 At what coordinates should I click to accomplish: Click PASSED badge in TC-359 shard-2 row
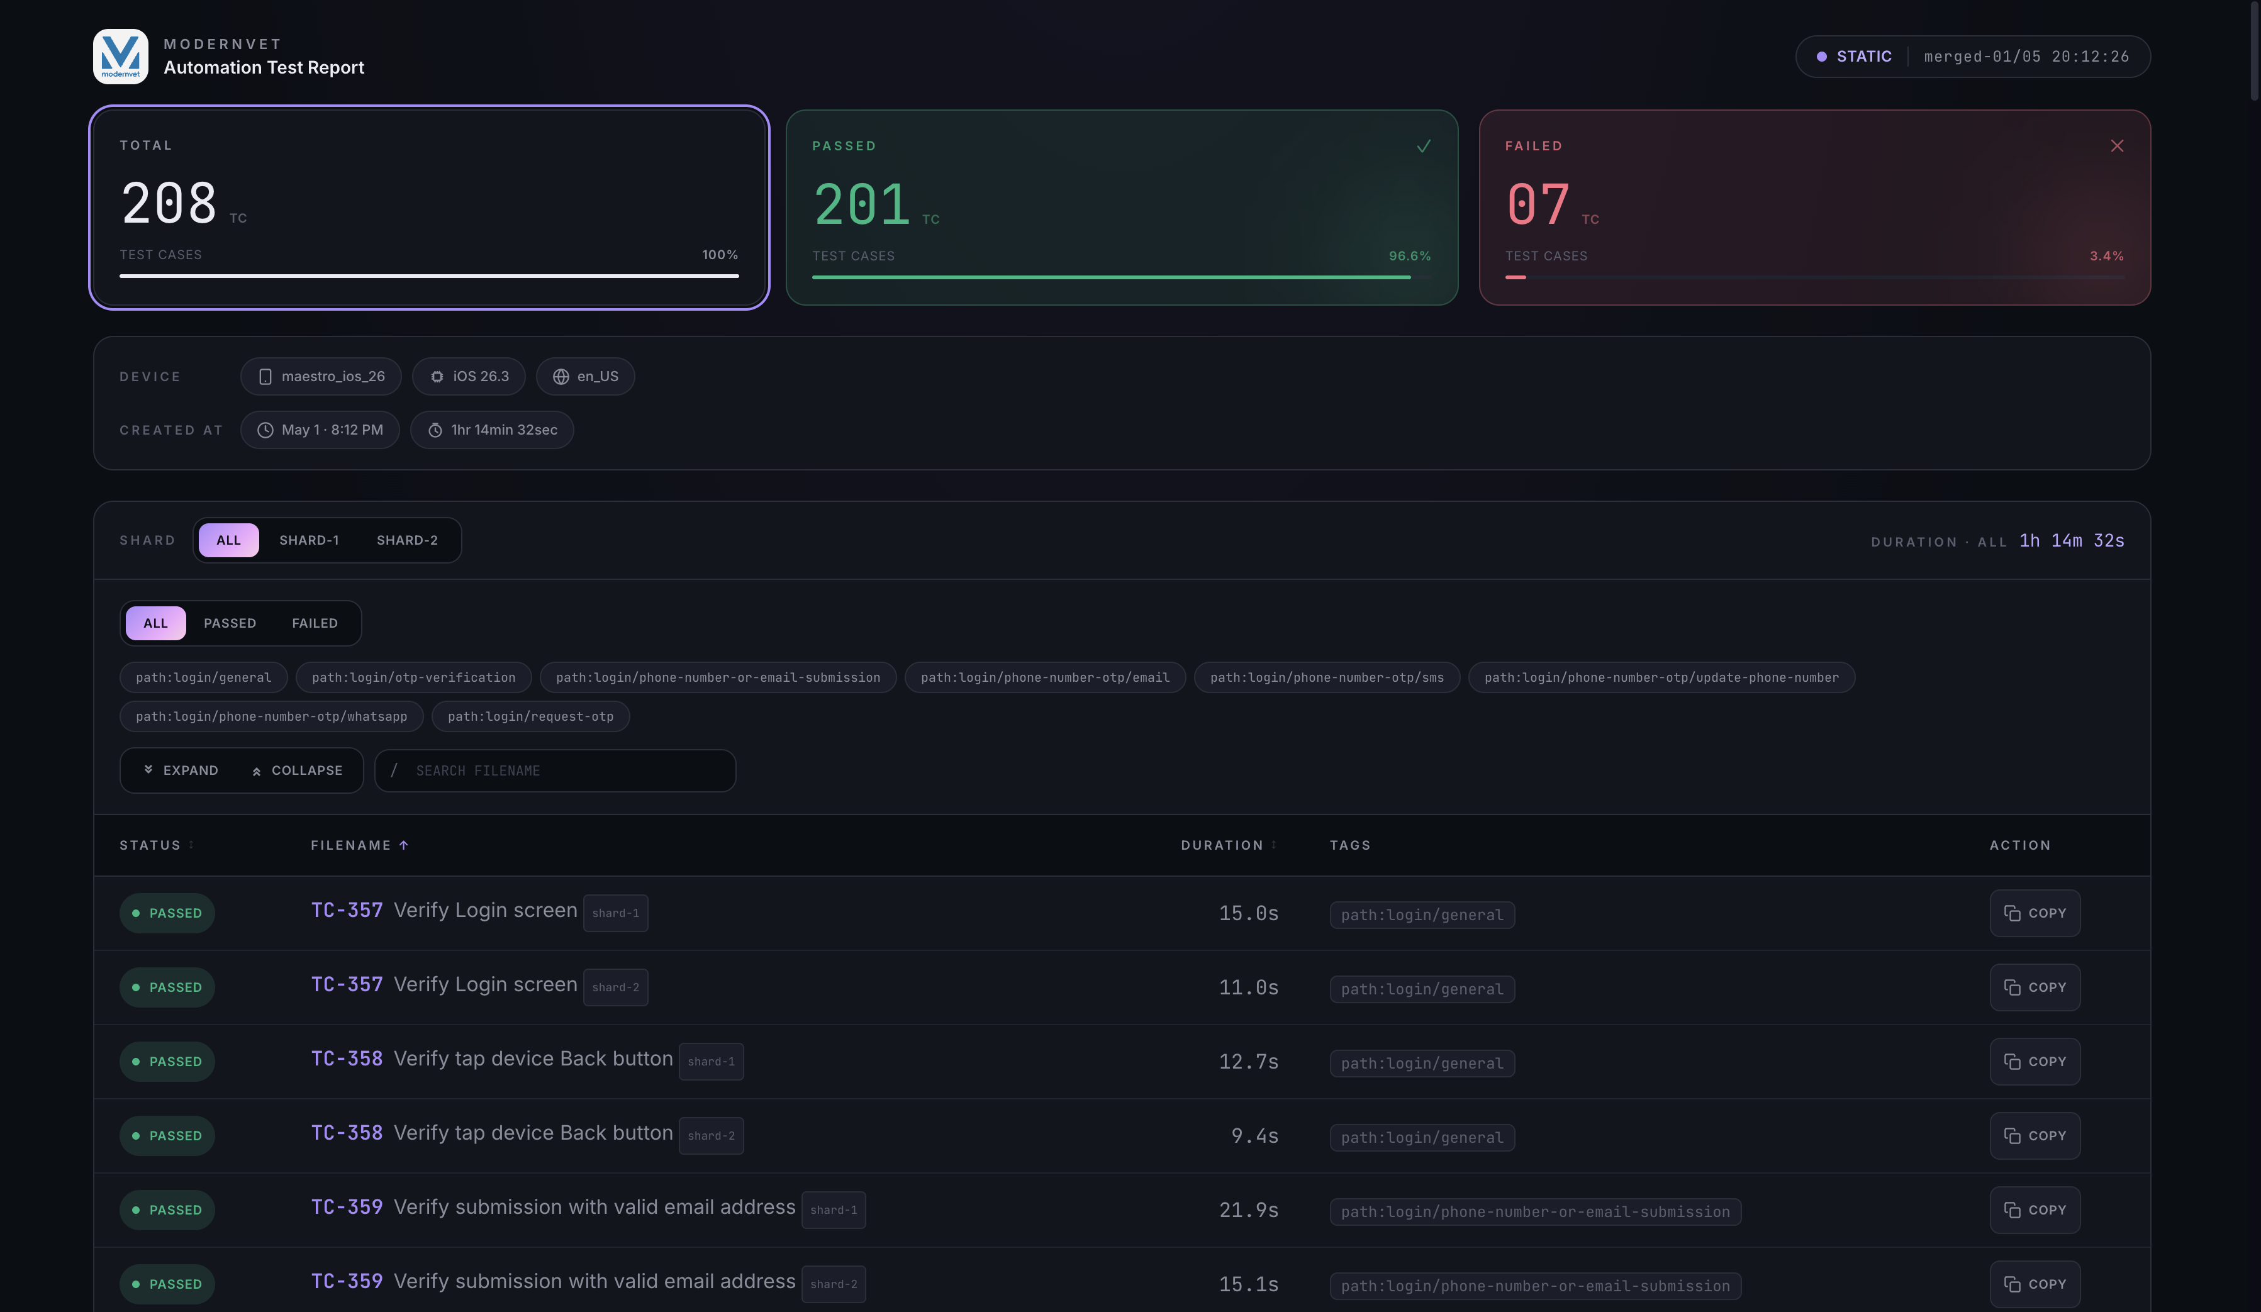click(x=167, y=1284)
